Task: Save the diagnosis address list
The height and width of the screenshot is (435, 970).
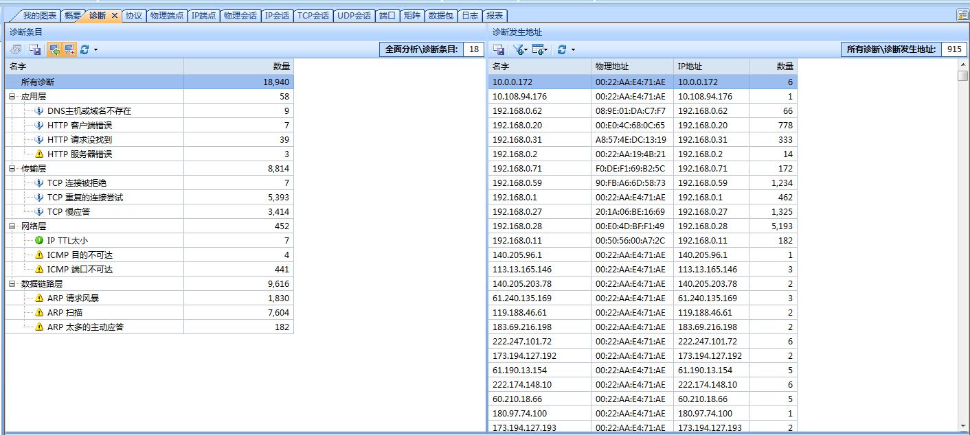Action: [499, 49]
